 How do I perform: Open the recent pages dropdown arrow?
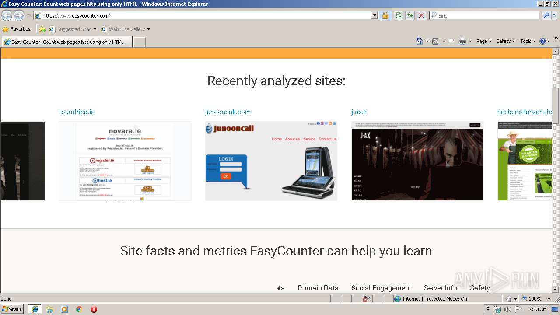pyautogui.click(x=28, y=16)
